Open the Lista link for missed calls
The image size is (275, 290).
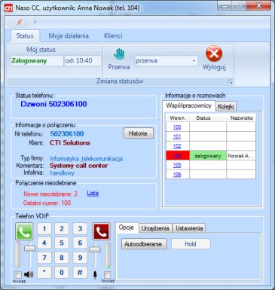[x=93, y=193]
